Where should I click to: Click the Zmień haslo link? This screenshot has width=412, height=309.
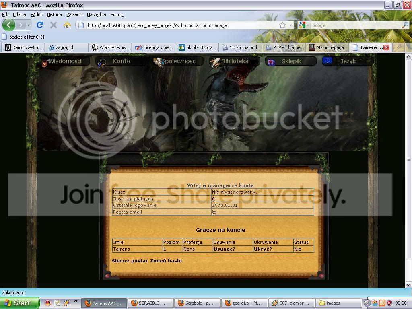click(166, 261)
